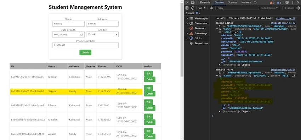Click Edit for student Athavan
Screen dimensions: 301x140
click(x=148, y=102)
